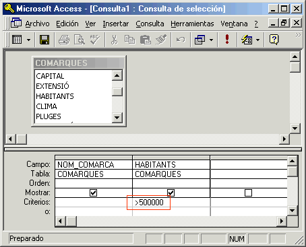This screenshot has height=247, width=306.
Task: Open the Ventana menu
Action: pos(234,24)
